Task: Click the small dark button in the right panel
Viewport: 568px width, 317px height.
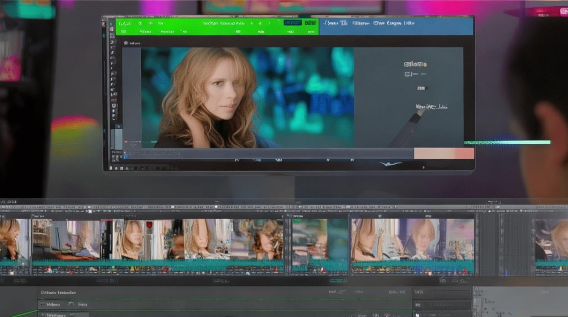Action: pyautogui.click(x=422, y=88)
